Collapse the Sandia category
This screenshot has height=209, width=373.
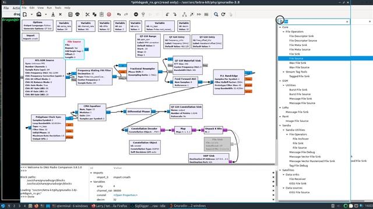click(x=280, y=125)
